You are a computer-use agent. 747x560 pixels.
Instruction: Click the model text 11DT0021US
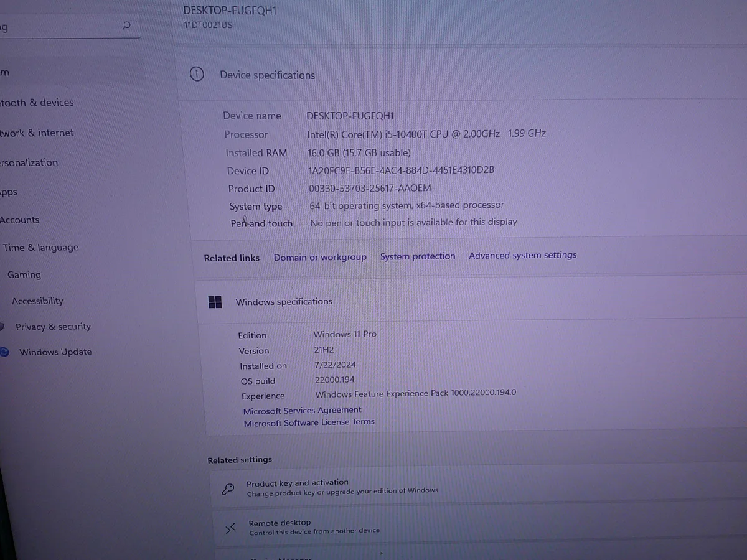tap(208, 25)
